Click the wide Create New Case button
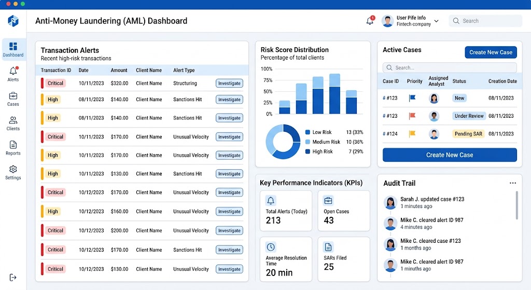Viewport: 531px width, 290px height. 450,155
